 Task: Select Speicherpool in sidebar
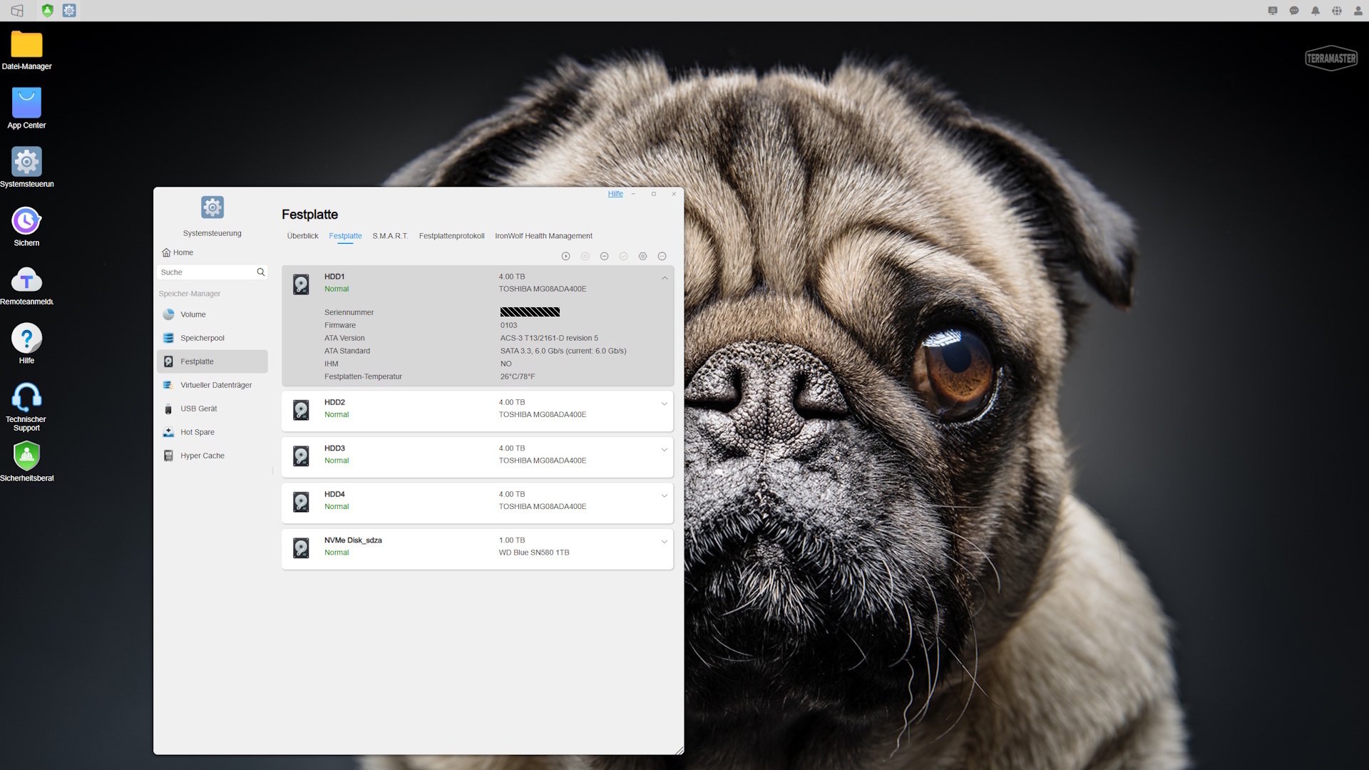(x=202, y=337)
